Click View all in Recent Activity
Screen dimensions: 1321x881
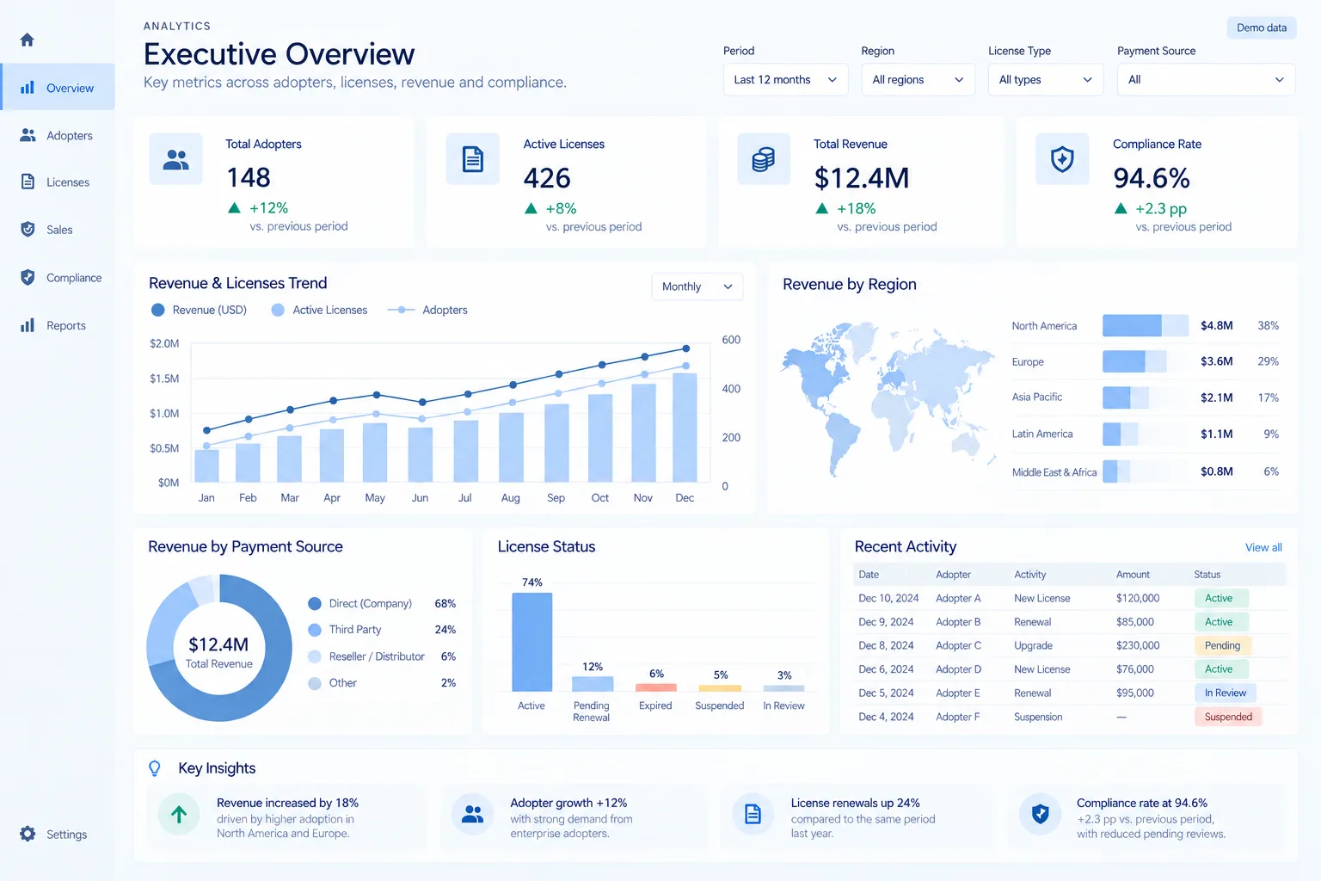(x=1263, y=547)
